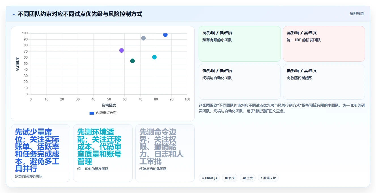Select the 高影响 / 高难度 quadrant card
Viewport: 376px width, 193px height.
[324, 44]
